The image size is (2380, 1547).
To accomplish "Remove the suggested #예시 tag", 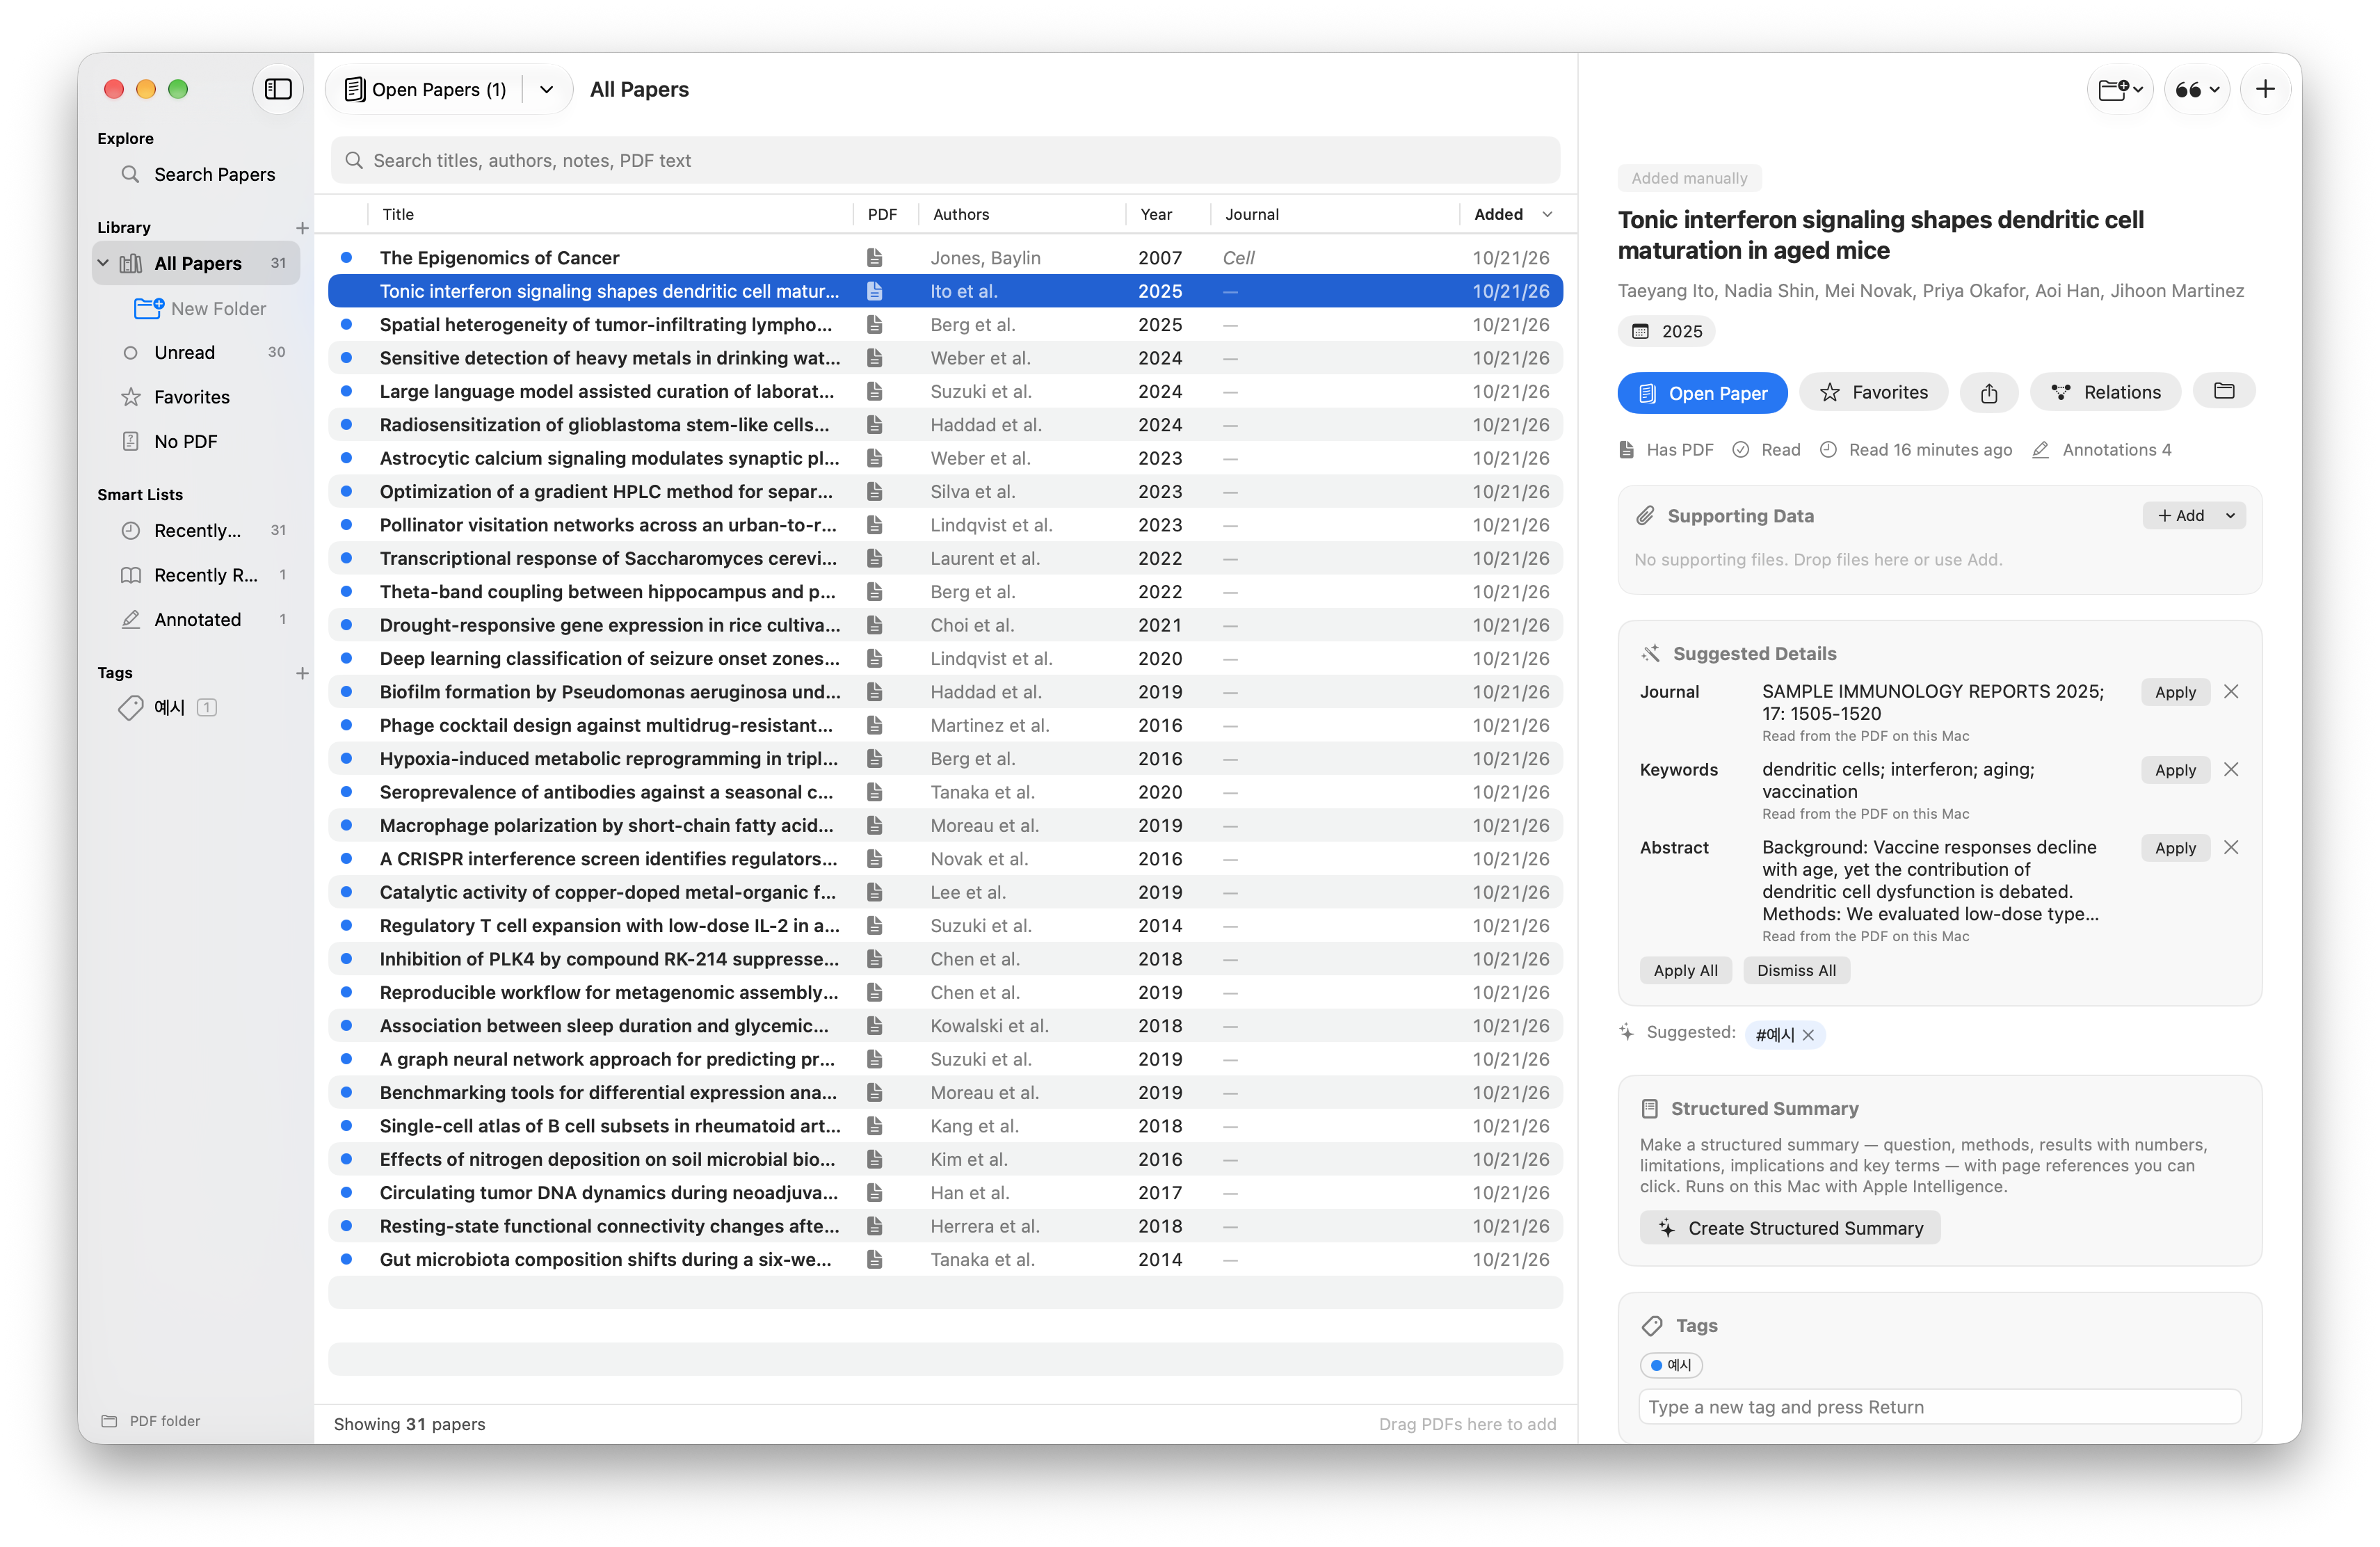I will click(1808, 1035).
